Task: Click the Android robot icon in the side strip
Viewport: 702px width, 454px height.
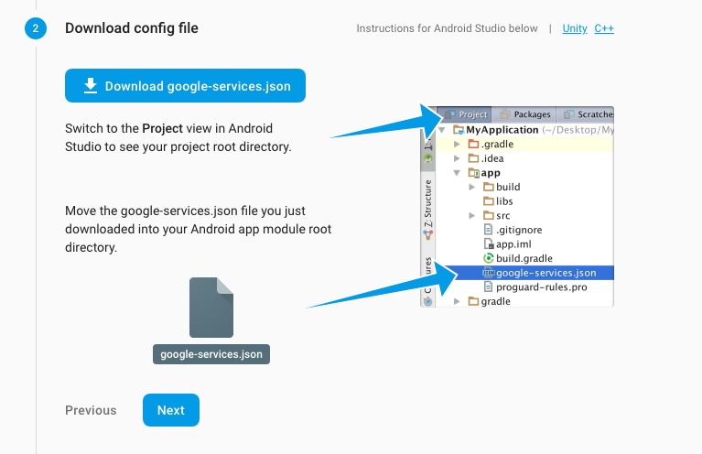Action: pyautogui.click(x=428, y=158)
